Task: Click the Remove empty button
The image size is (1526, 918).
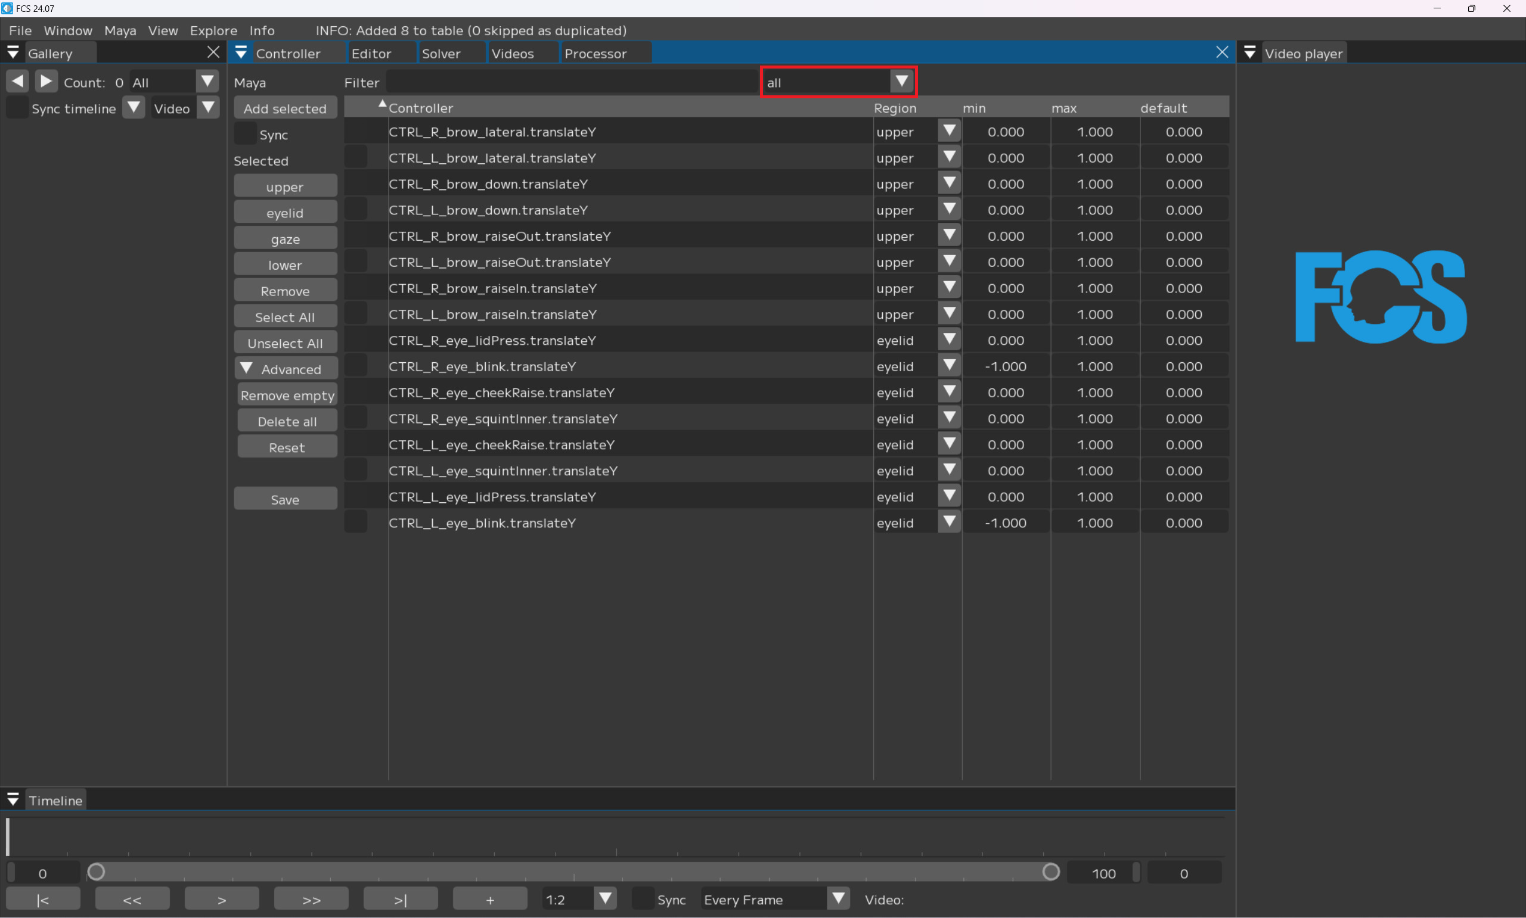Action: pyautogui.click(x=287, y=396)
